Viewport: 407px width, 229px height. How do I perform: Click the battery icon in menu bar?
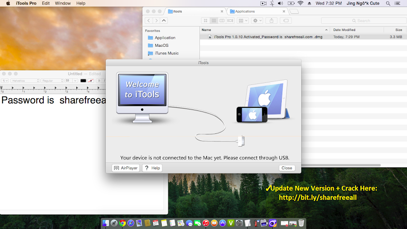coord(291,4)
